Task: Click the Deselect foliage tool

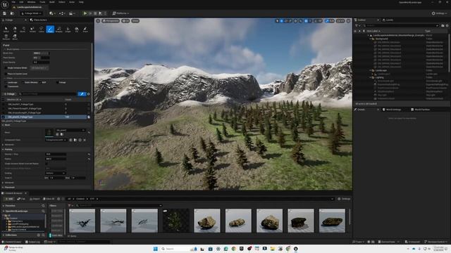Action: [23, 30]
